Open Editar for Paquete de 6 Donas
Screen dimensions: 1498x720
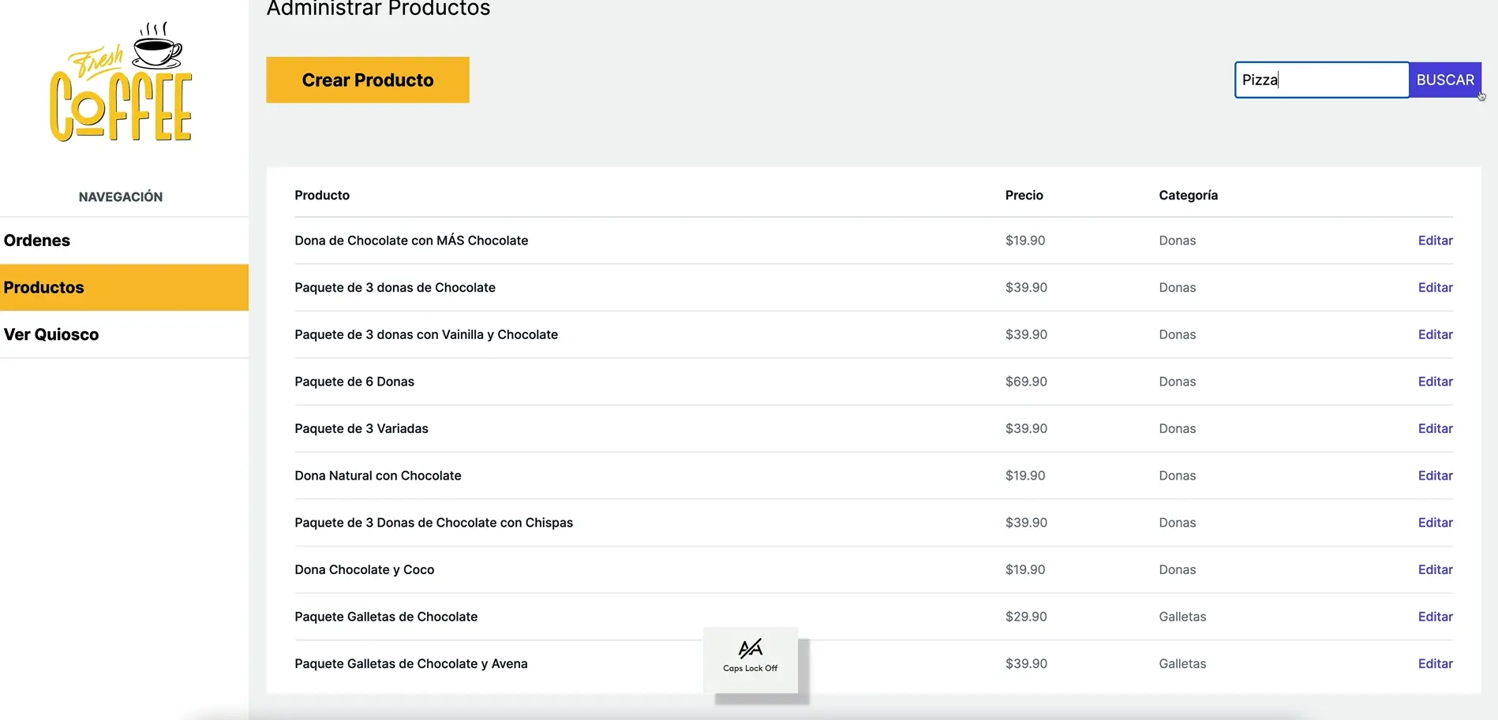coord(1434,382)
